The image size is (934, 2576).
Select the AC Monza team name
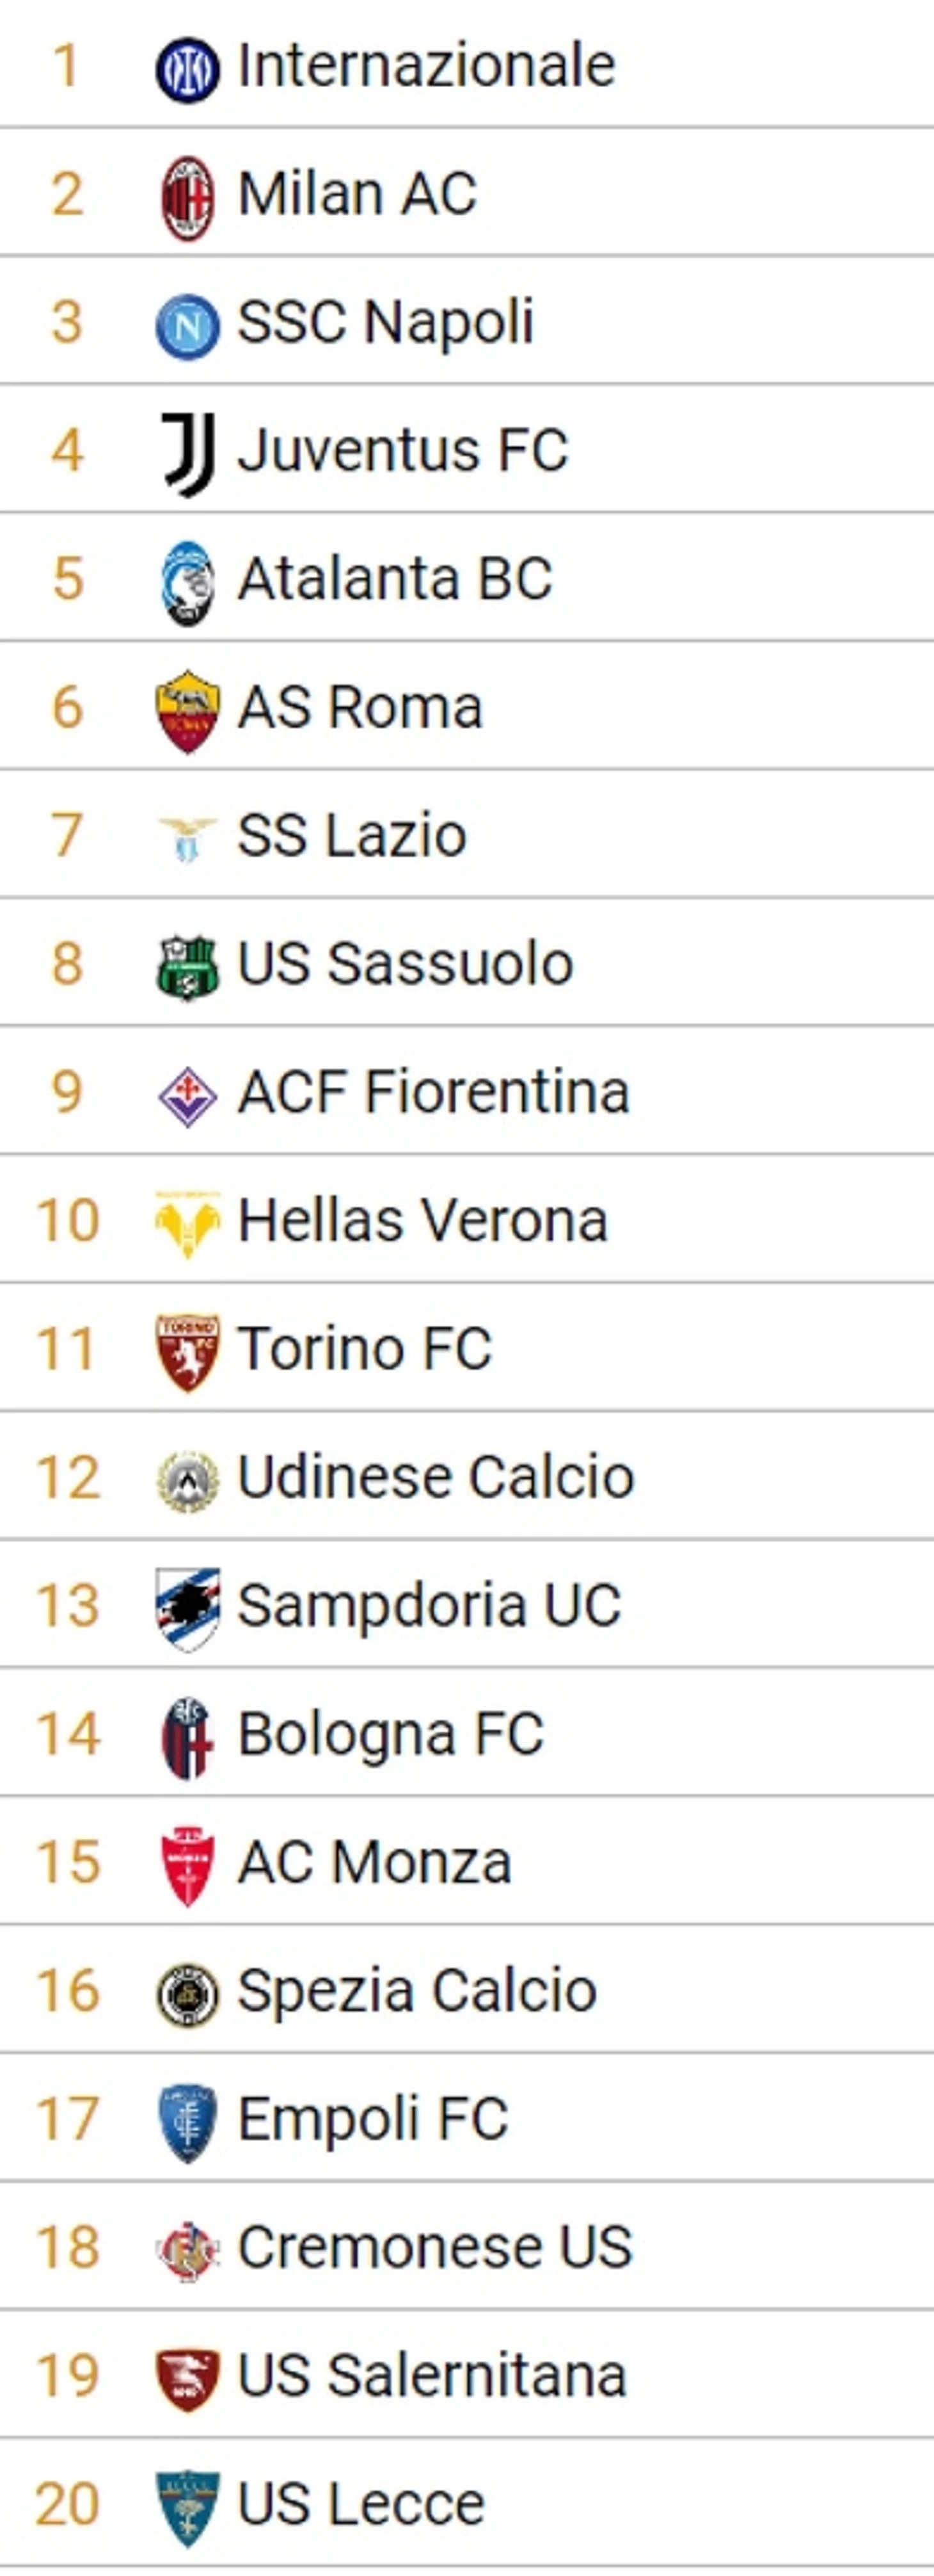[x=375, y=1862]
